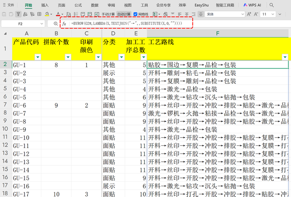291x197 pixels.
Task: Click the center align icon
Action: click(x=187, y=14)
